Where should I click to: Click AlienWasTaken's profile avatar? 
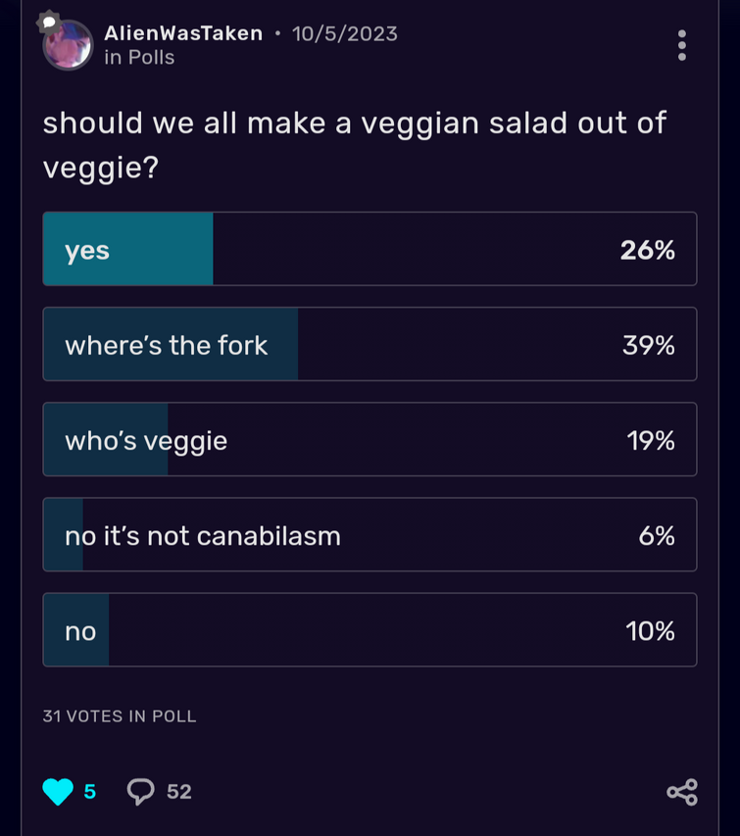click(x=69, y=45)
